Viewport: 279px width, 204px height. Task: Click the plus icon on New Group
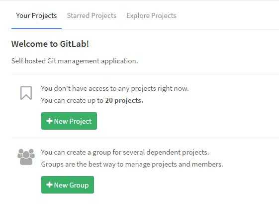(49, 185)
